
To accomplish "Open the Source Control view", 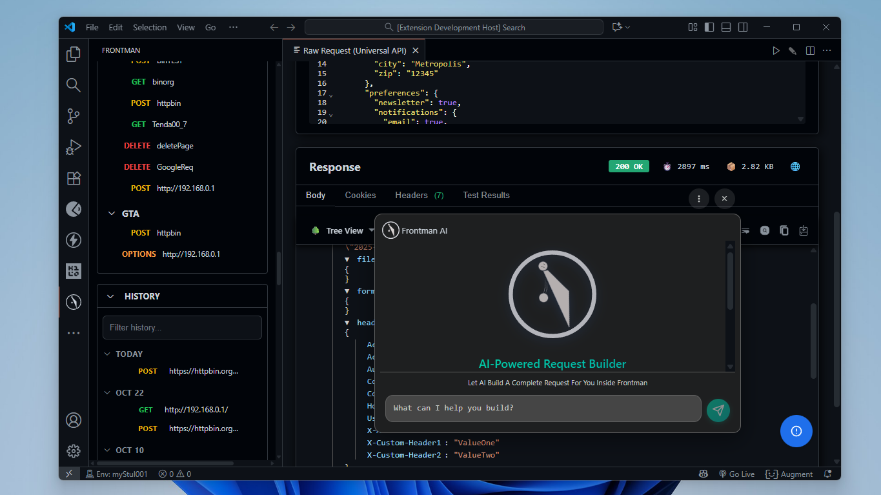I will [x=74, y=116].
